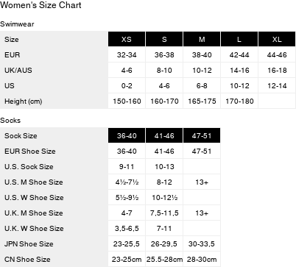The height and width of the screenshot is (267, 296).
Task: Click the Socks section heading
Action: point(10,121)
